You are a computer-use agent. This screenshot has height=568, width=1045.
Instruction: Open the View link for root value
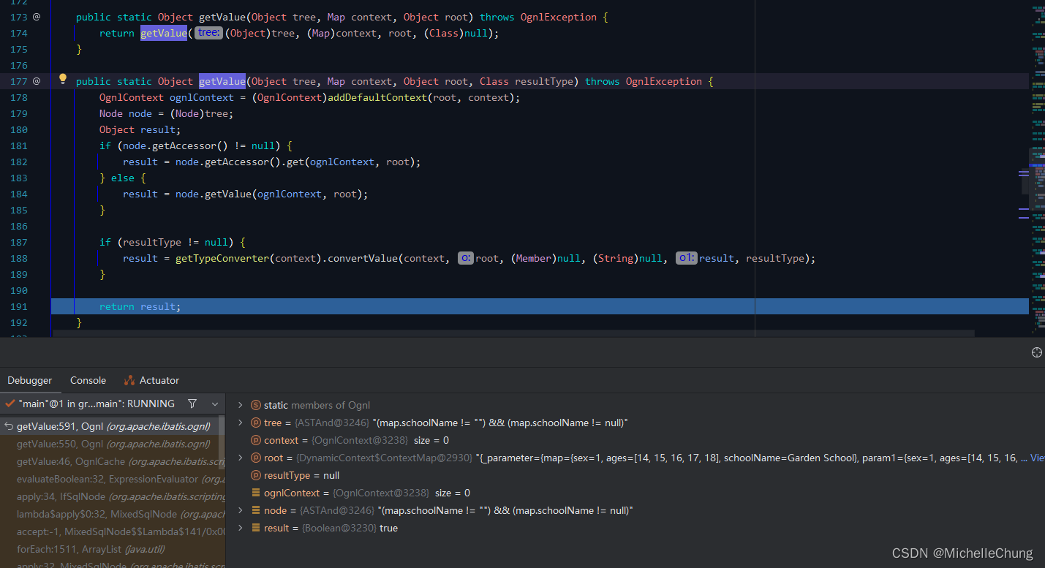point(1037,458)
